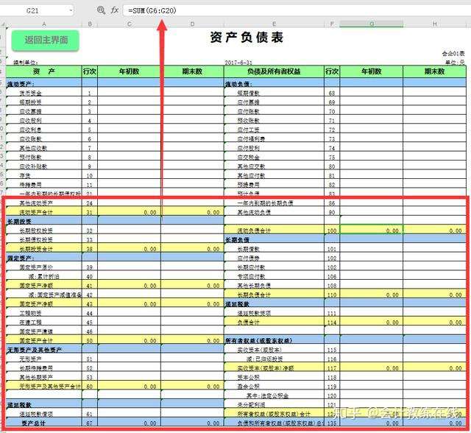Open the name box dropdown arrow

tap(71, 11)
